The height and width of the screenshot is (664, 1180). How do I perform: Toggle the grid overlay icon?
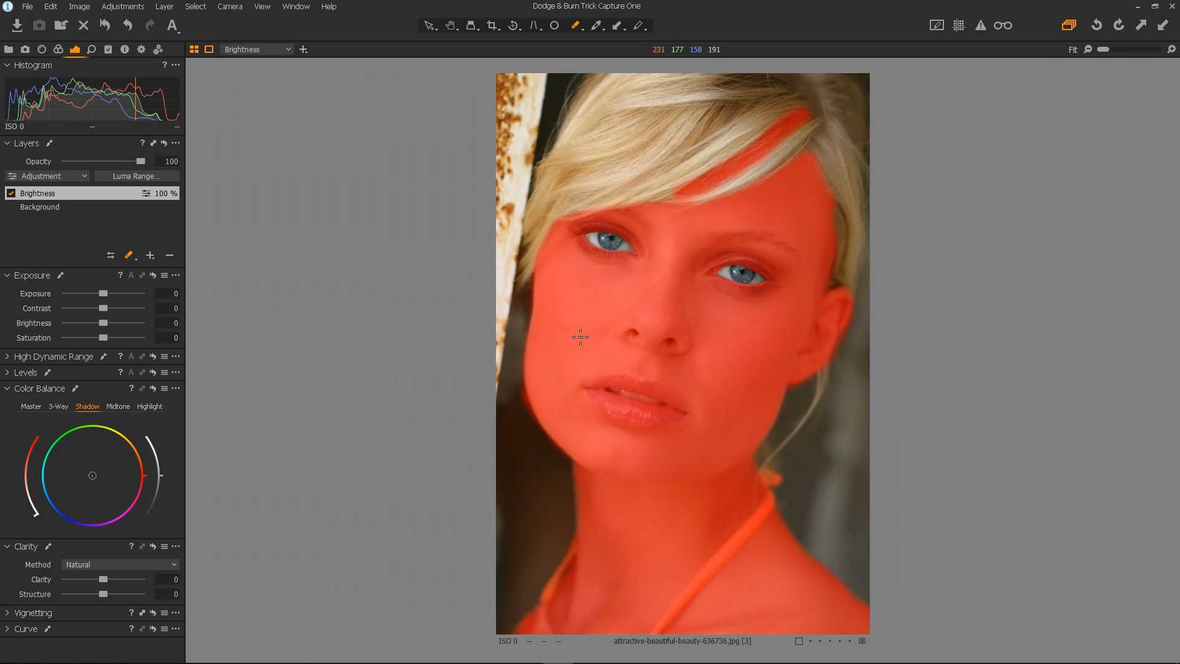coord(959,25)
